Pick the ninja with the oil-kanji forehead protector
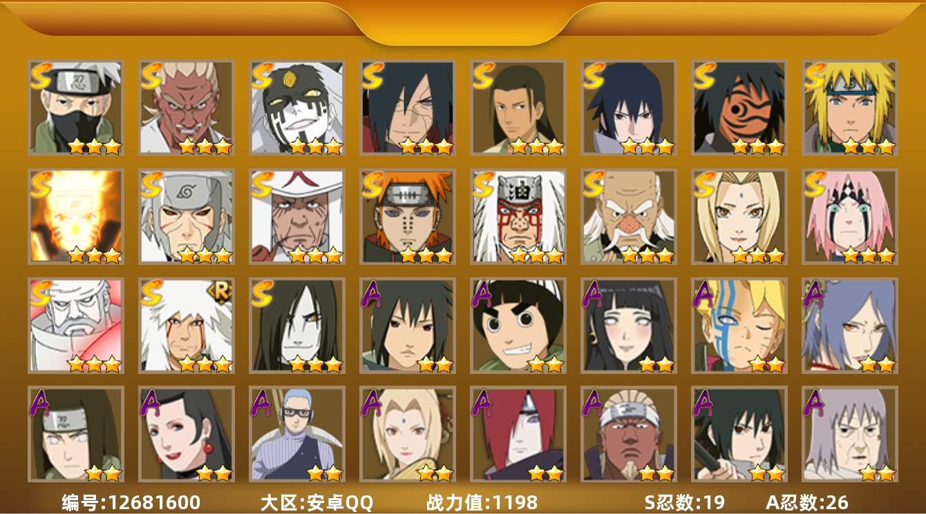The image size is (926, 514). 518,217
